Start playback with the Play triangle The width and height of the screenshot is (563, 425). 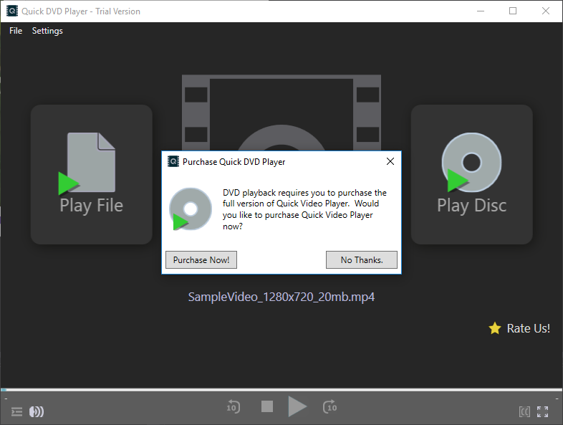(x=297, y=406)
